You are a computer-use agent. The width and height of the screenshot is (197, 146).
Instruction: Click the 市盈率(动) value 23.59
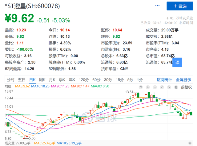(127, 43)
